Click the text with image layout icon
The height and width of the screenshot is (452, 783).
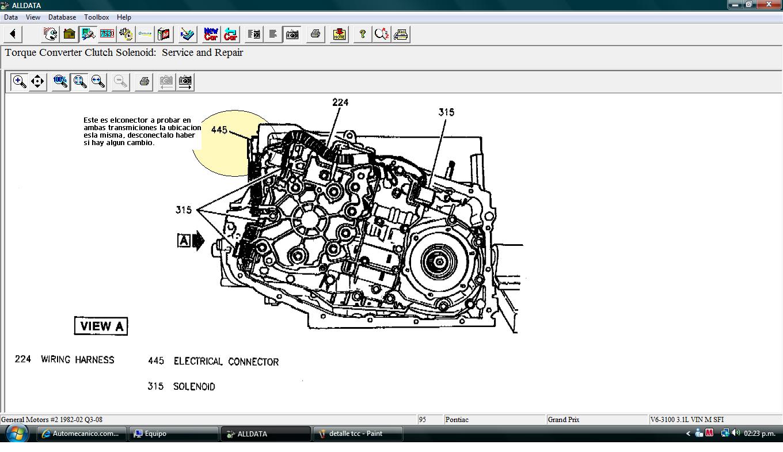[254, 34]
